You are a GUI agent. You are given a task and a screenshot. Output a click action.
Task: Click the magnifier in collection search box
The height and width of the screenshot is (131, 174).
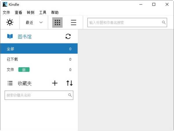(x=70, y=95)
